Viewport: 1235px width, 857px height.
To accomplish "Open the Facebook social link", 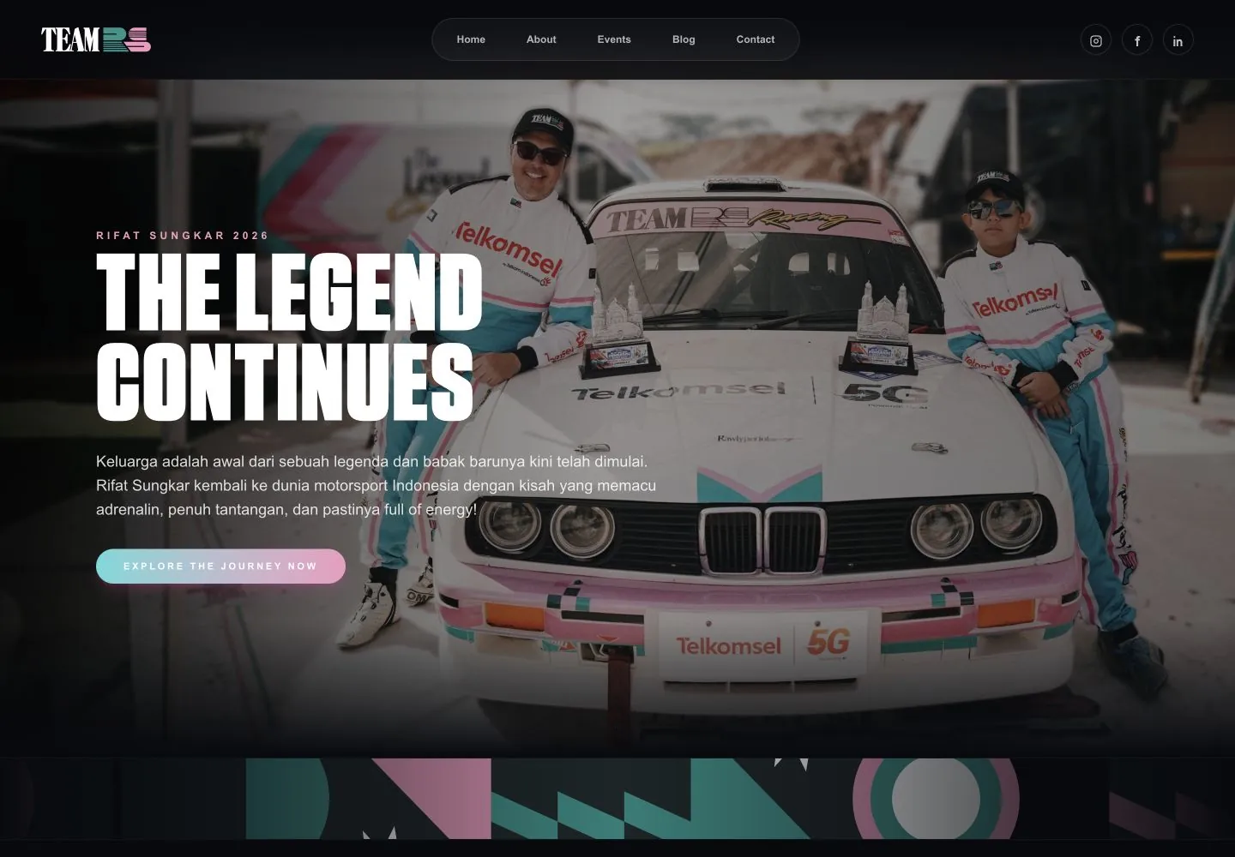I will 1137,40.
